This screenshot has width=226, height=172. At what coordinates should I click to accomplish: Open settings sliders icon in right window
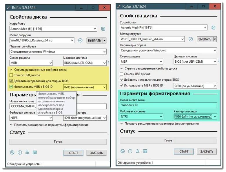[x=138, y=151]
